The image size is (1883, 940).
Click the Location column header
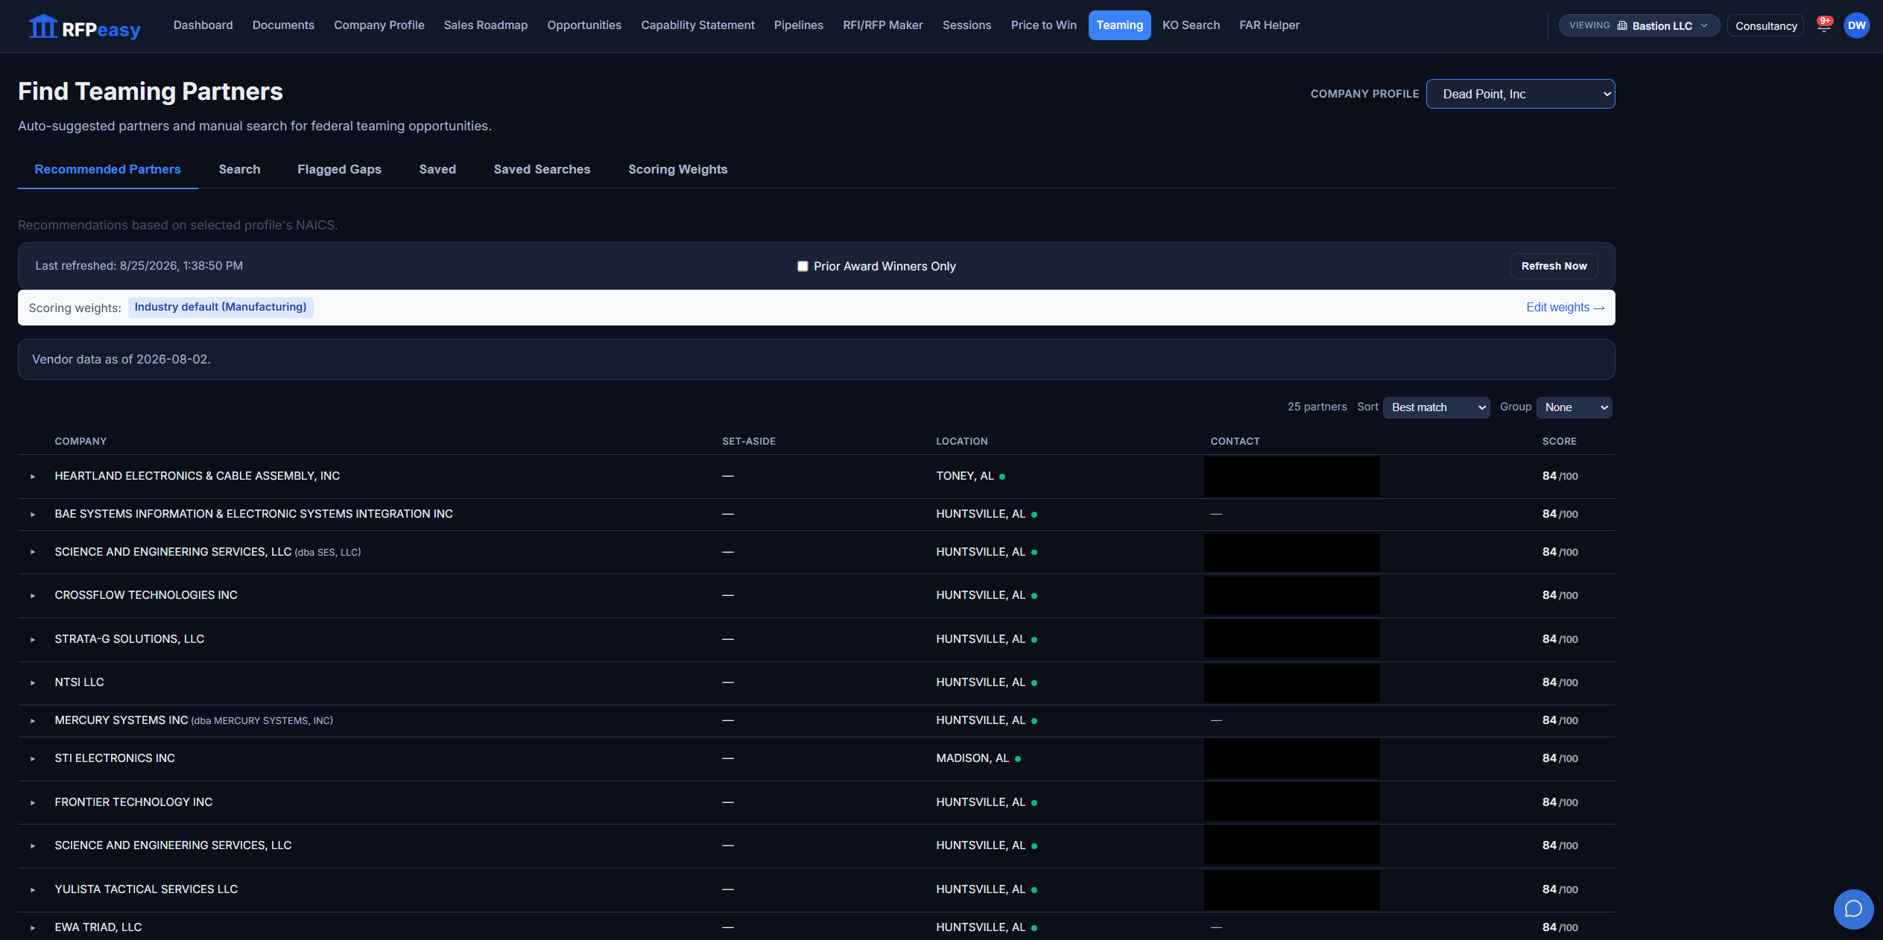[x=961, y=441]
